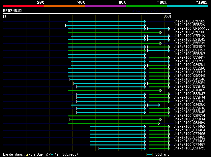211x157 pixels.
Task: Open hit UniRef100_B5BSW9
Action: click(189, 21)
